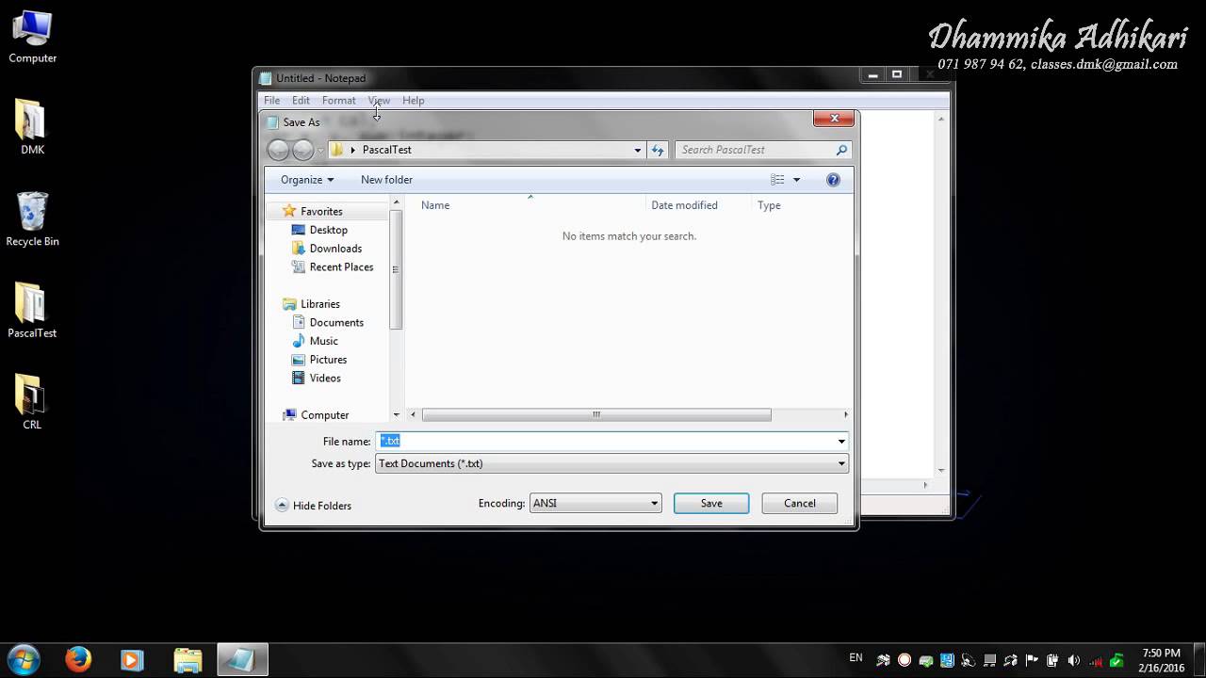Click the file list horizontal scrollbar
This screenshot has width=1206, height=678.
tap(596, 415)
